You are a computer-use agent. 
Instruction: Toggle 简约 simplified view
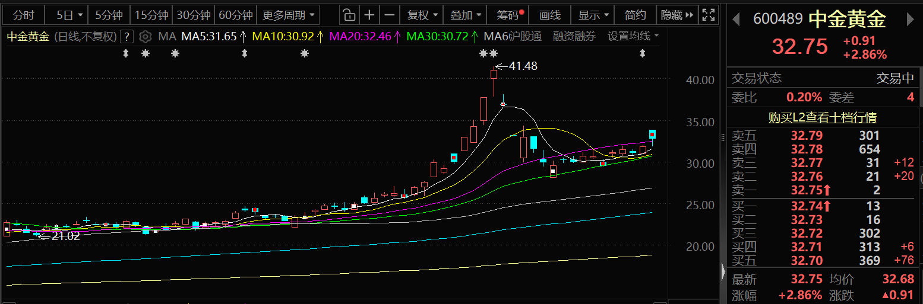click(635, 15)
